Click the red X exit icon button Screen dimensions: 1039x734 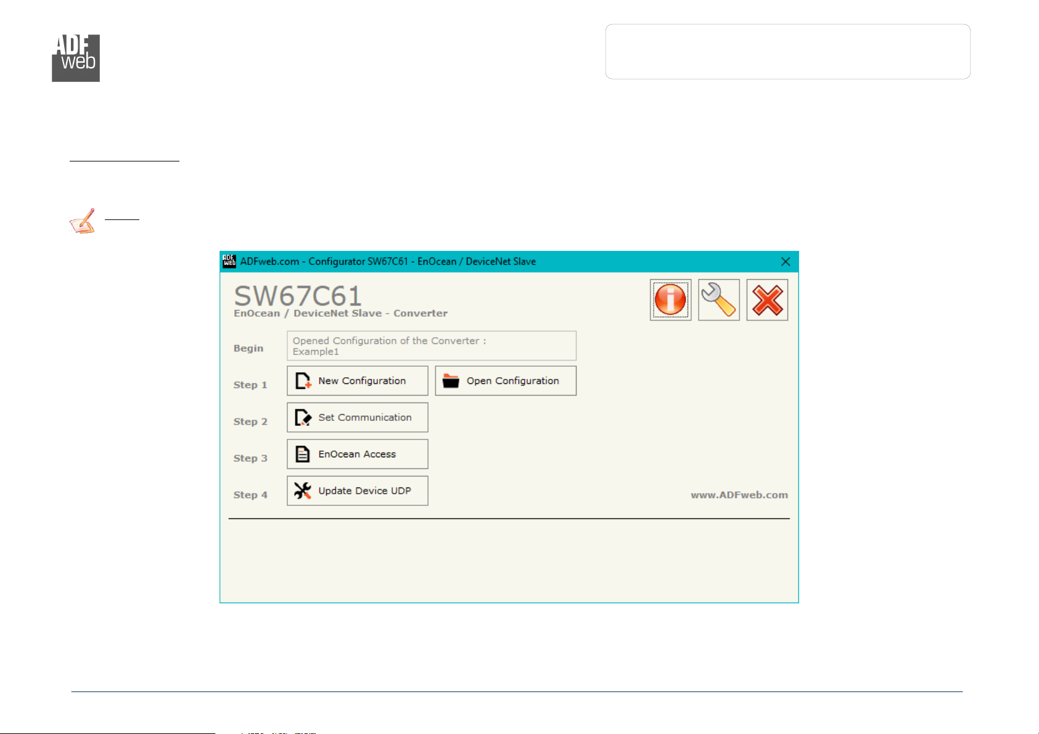[767, 300]
